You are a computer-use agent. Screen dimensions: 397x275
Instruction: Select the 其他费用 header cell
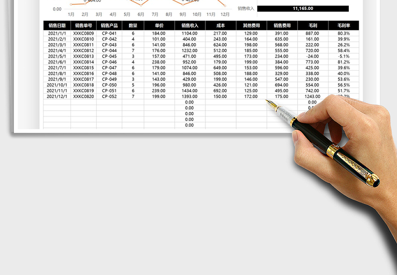point(251,25)
